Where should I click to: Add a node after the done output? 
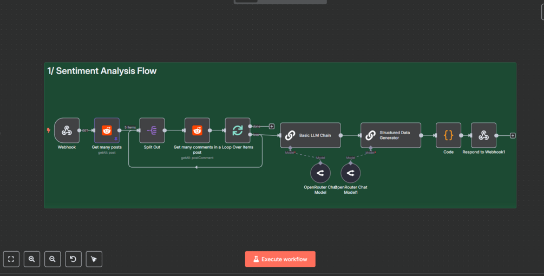[272, 126]
